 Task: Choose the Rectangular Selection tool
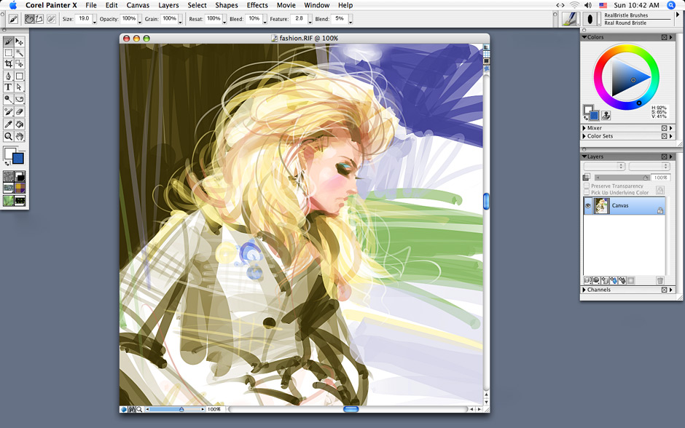[x=8, y=53]
